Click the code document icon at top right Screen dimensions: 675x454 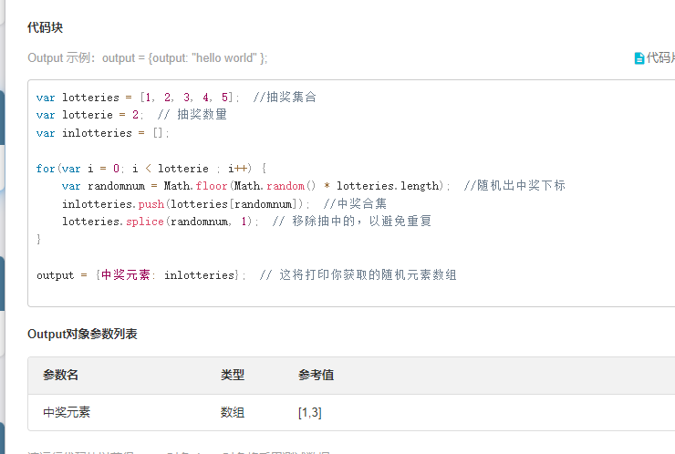639,58
